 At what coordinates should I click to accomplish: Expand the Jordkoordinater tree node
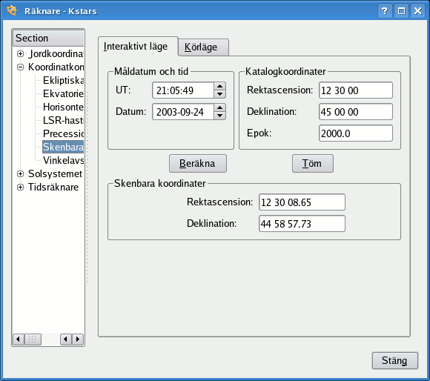pos(20,53)
